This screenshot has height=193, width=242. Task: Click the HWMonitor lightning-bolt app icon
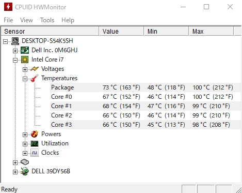(x=8, y=7)
